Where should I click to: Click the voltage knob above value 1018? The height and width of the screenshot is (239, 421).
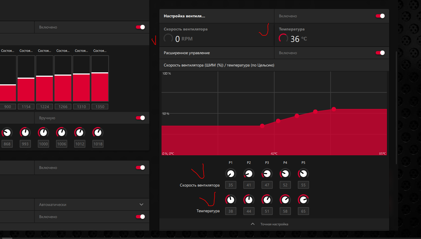coord(98,132)
